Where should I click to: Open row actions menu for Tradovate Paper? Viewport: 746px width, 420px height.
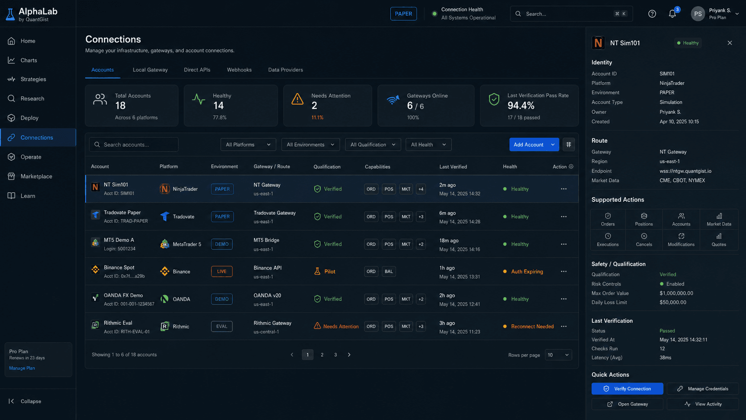click(564, 216)
